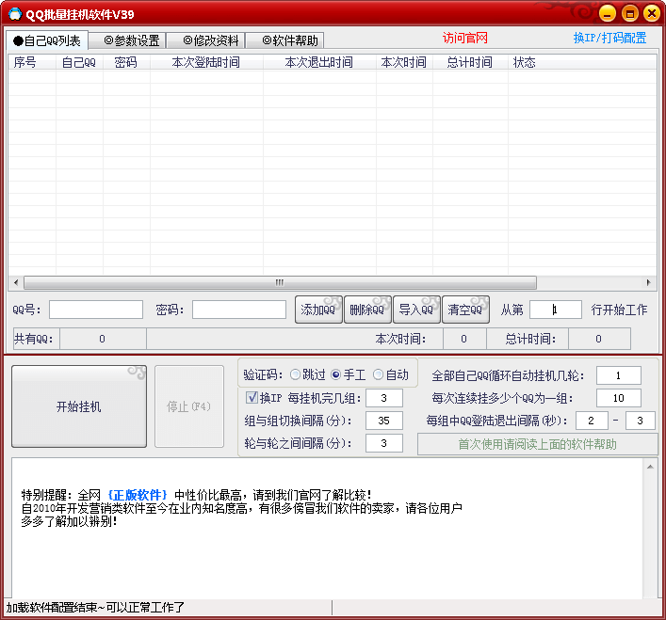666x620 pixels.
Task: Edit the login interval maximum seconds field
Action: [x=640, y=421]
